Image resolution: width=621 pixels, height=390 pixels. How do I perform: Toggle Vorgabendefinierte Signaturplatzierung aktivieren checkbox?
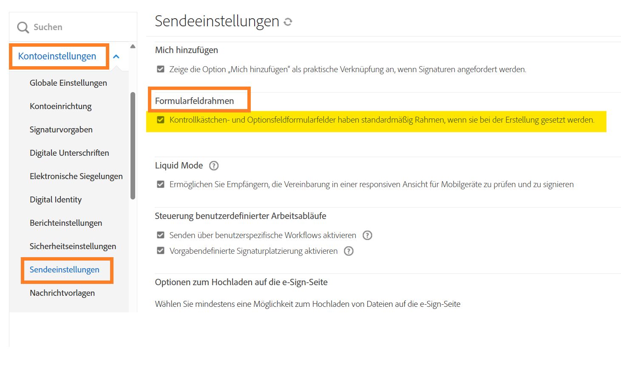161,251
